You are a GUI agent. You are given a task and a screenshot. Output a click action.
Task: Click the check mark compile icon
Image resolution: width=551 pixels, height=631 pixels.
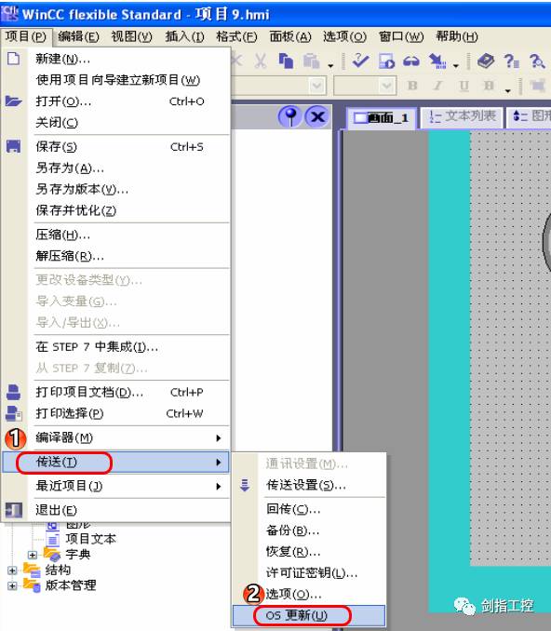(360, 60)
